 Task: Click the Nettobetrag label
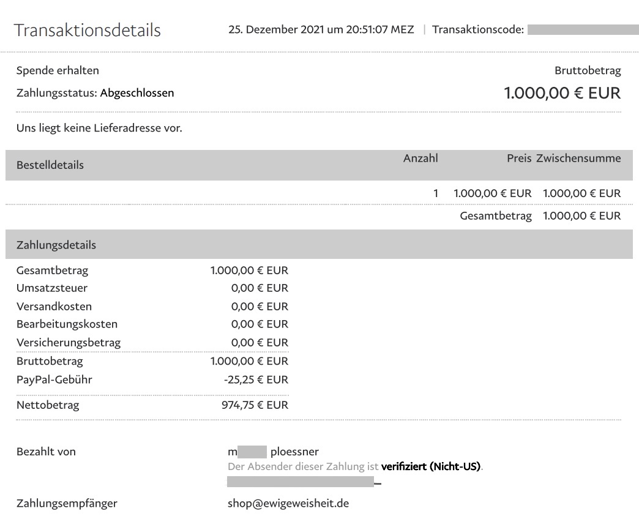[x=48, y=405]
